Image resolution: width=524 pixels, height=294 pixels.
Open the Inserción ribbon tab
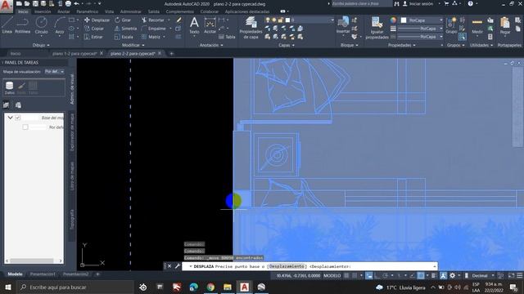coord(43,11)
